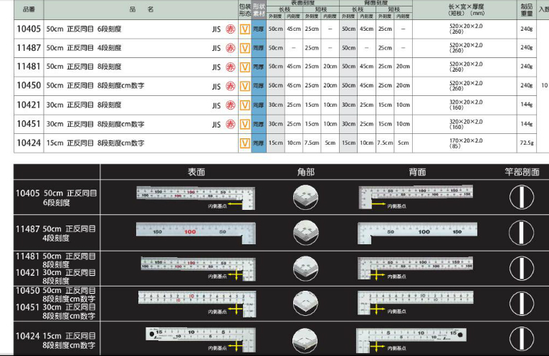Click the corner detail round image for 10450/10451
Image resolution: width=549 pixels, height=356 pixels.
click(x=305, y=303)
